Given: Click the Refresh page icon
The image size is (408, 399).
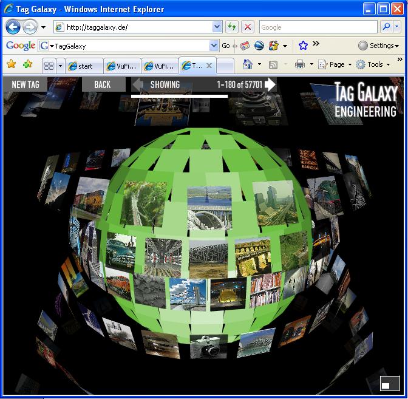Looking at the screenshot, I should click(231, 27).
